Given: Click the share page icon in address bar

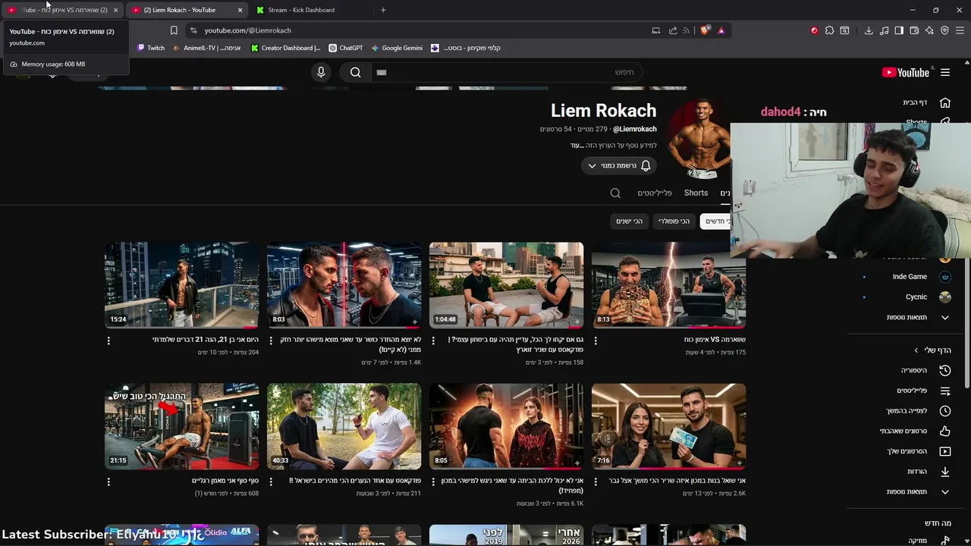Looking at the screenshot, I should tap(672, 30).
